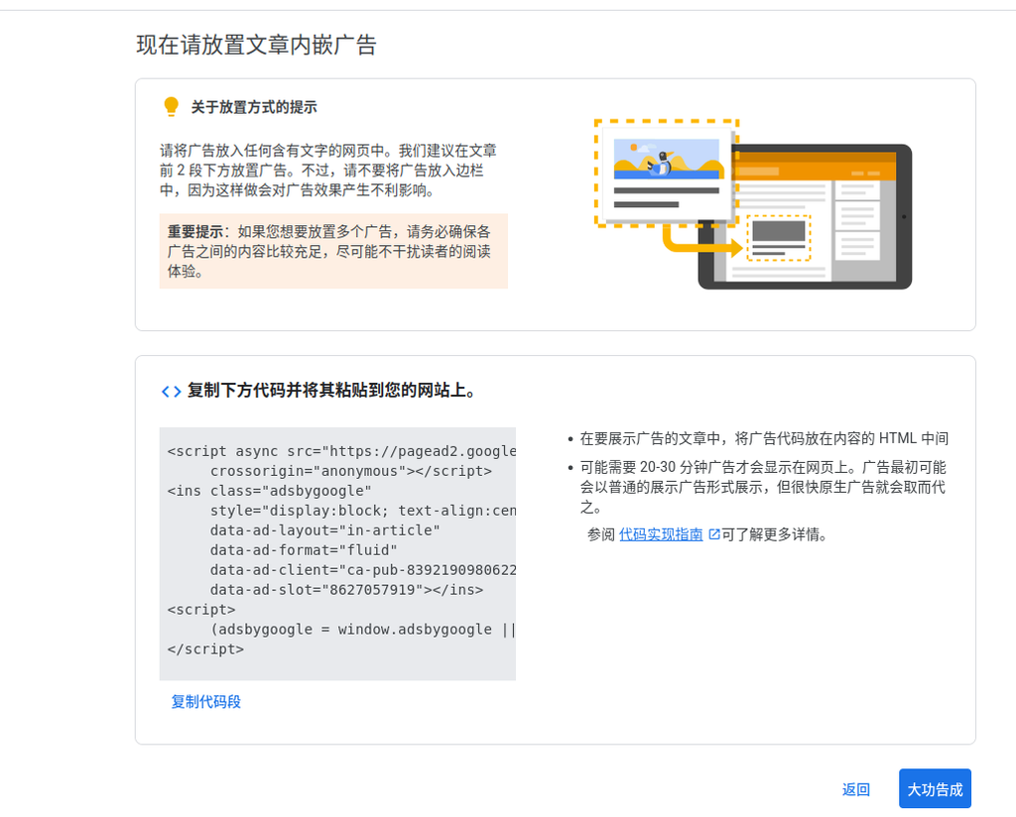
Task: Click the 返回 button
Action: coord(855,789)
